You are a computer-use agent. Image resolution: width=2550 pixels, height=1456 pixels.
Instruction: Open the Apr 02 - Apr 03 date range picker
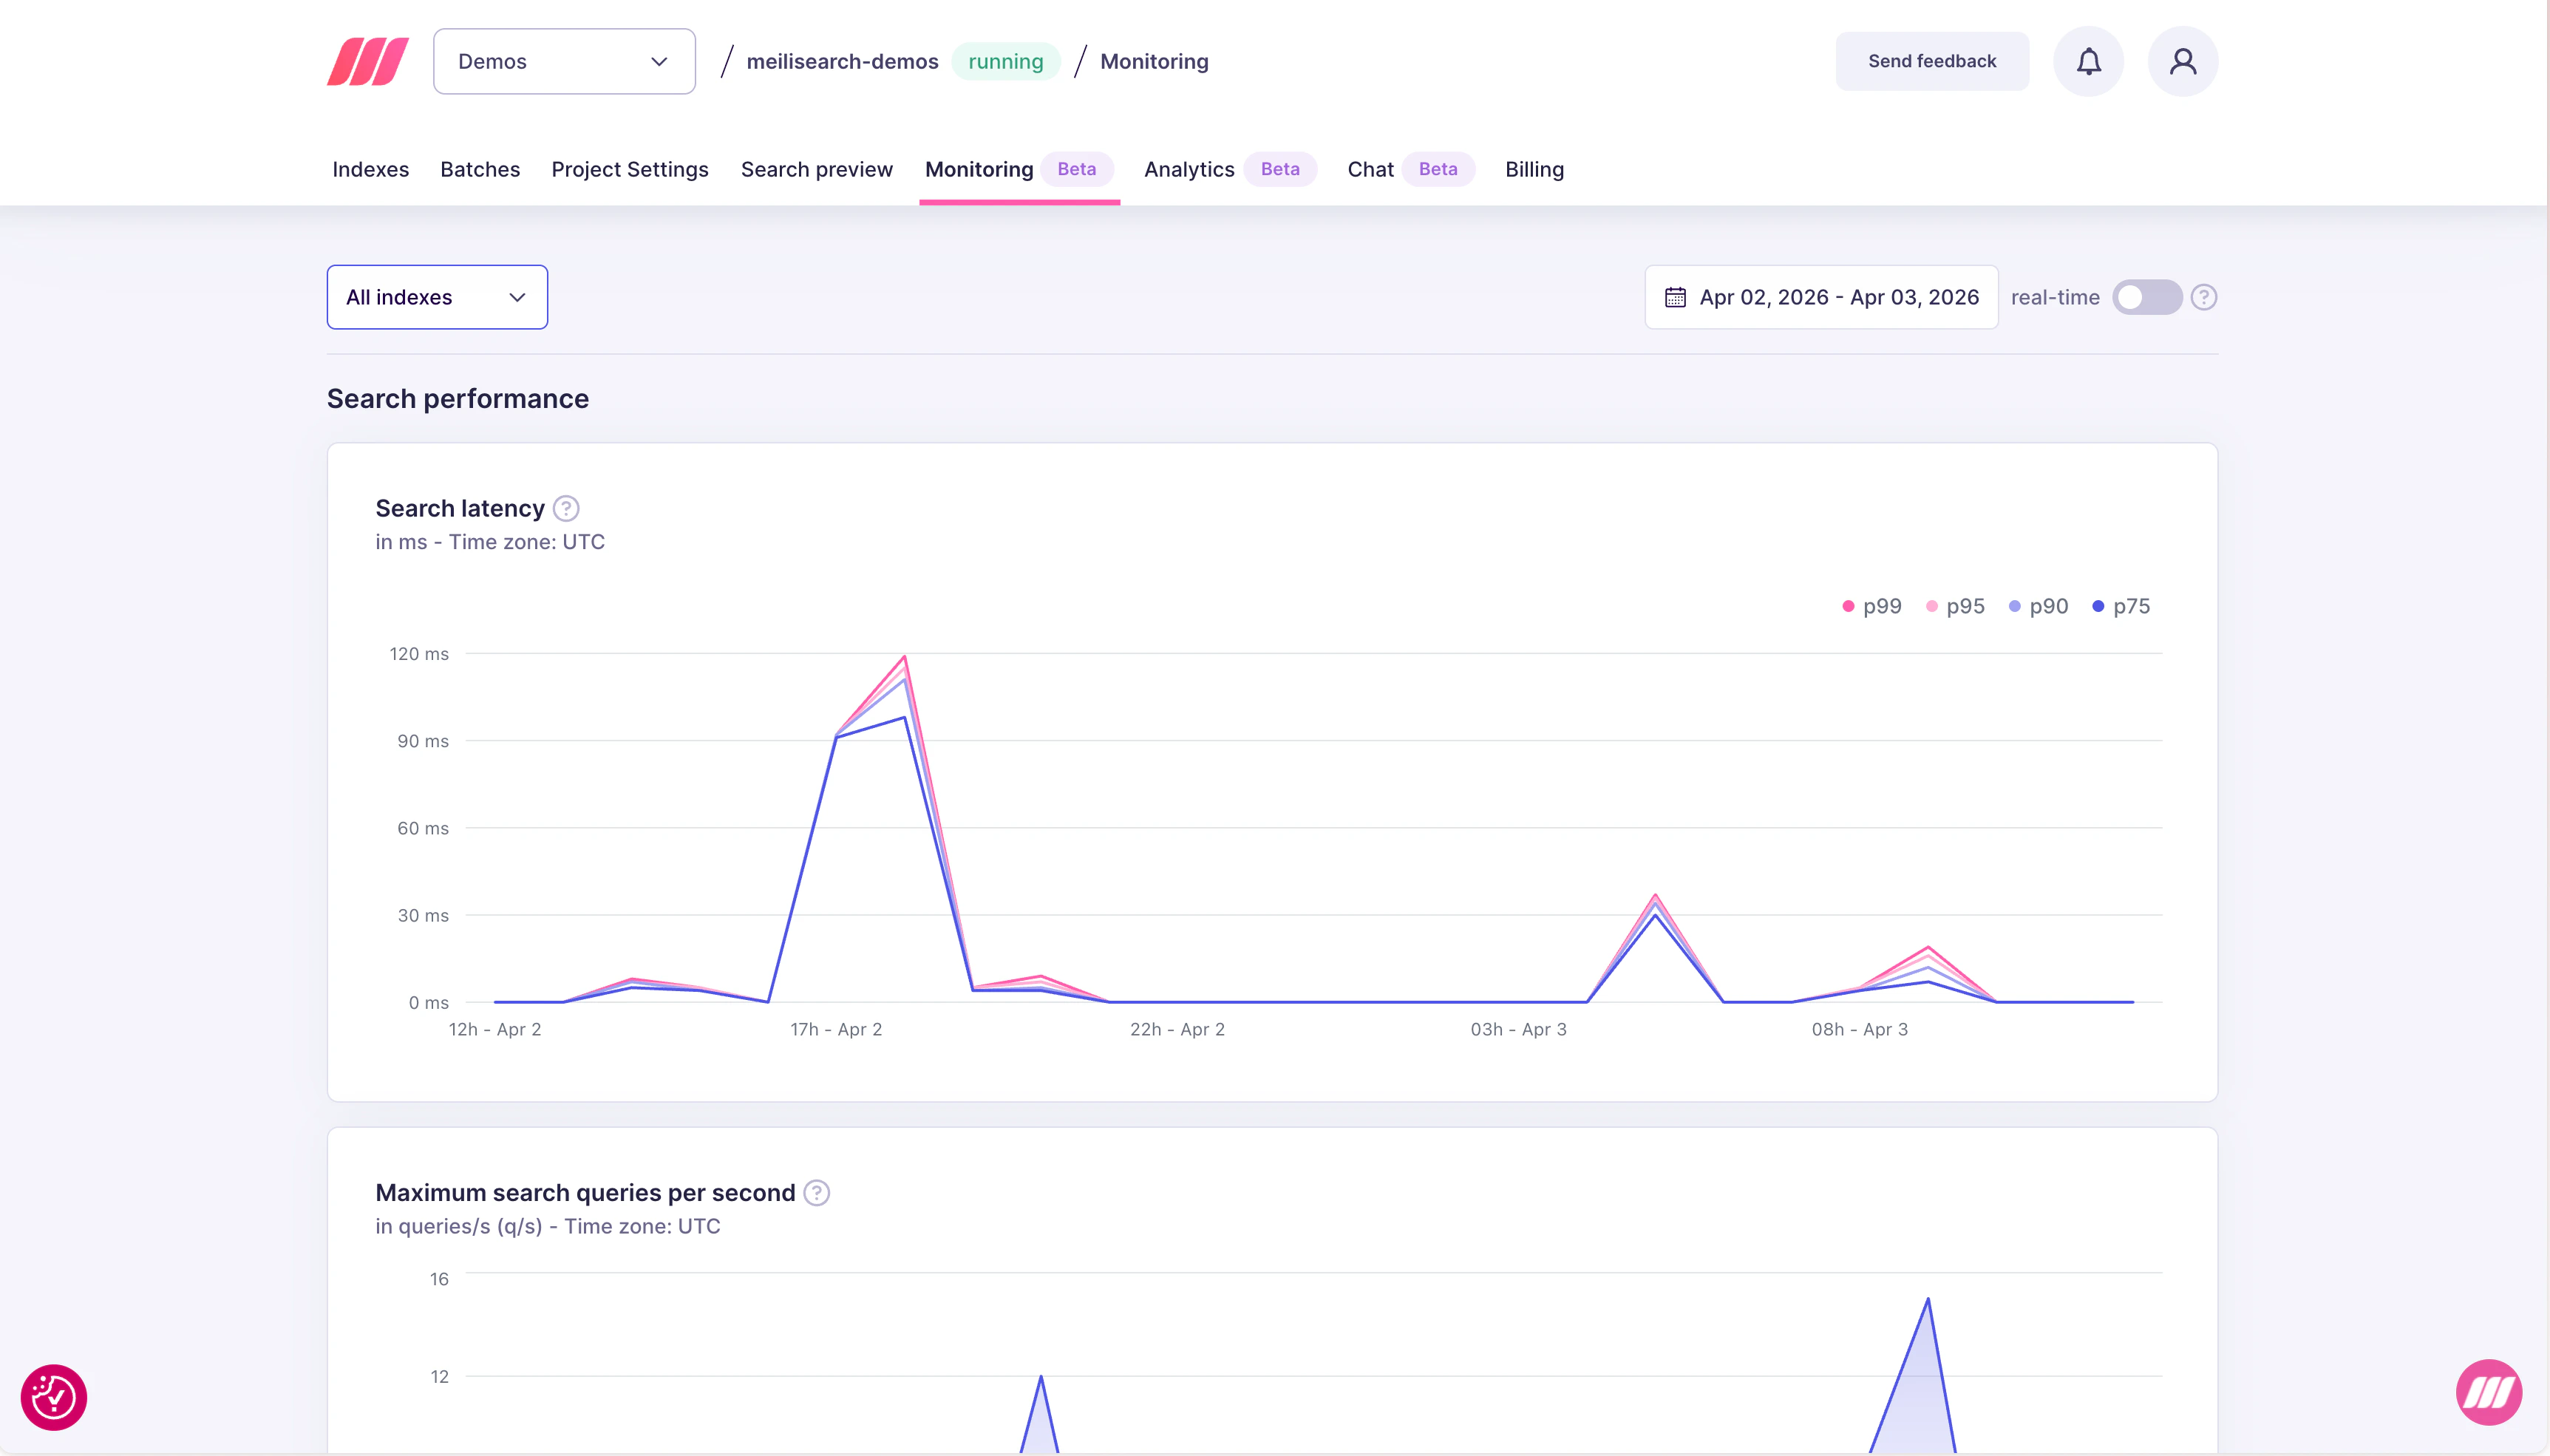pos(1838,297)
